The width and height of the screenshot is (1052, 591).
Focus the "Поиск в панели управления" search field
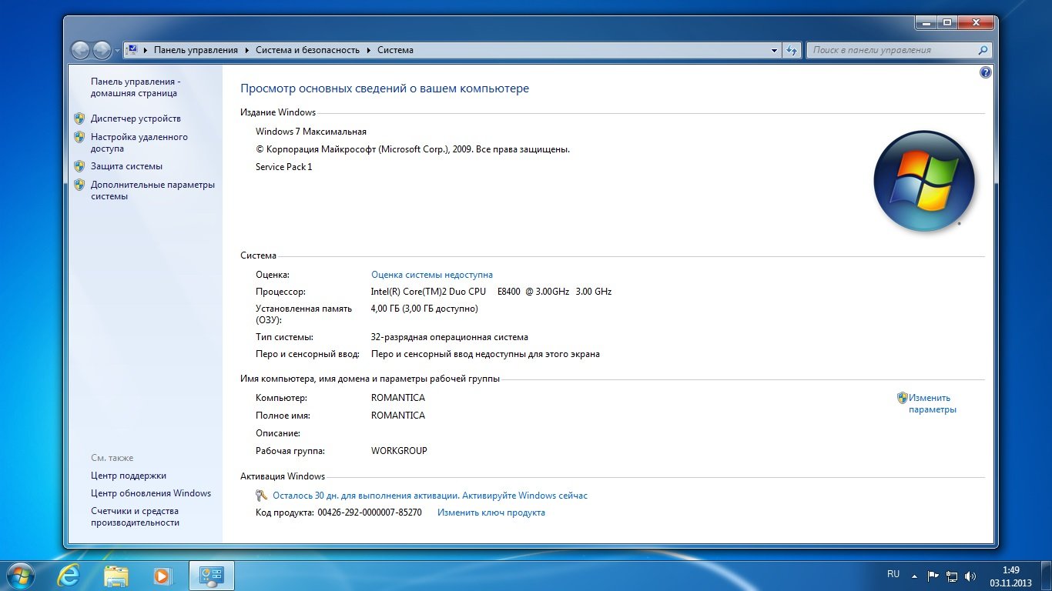[892, 50]
